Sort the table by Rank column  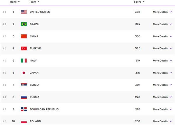(x=15, y=2)
